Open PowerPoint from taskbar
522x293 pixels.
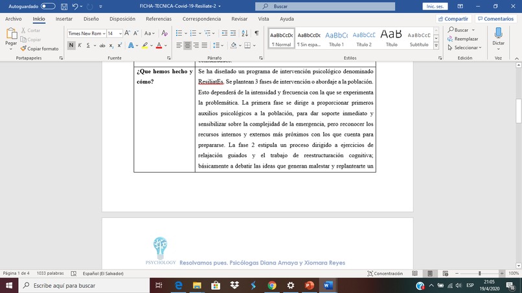pyautogui.click(x=310, y=285)
